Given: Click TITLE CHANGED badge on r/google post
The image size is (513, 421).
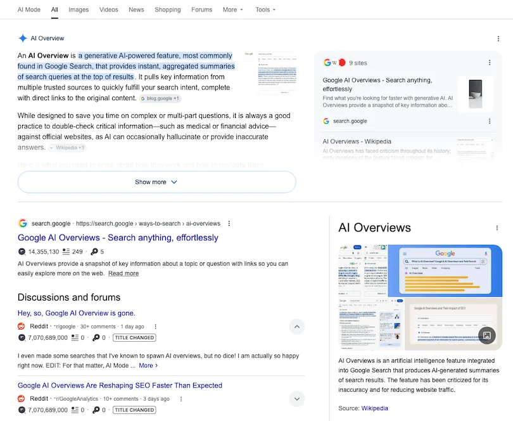Looking at the screenshot, I should point(134,337).
